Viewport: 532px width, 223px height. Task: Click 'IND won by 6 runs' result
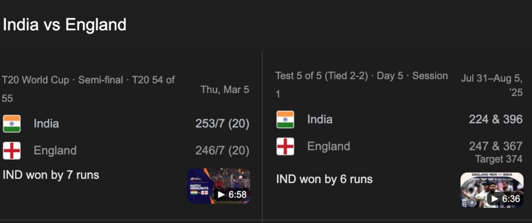(324, 179)
